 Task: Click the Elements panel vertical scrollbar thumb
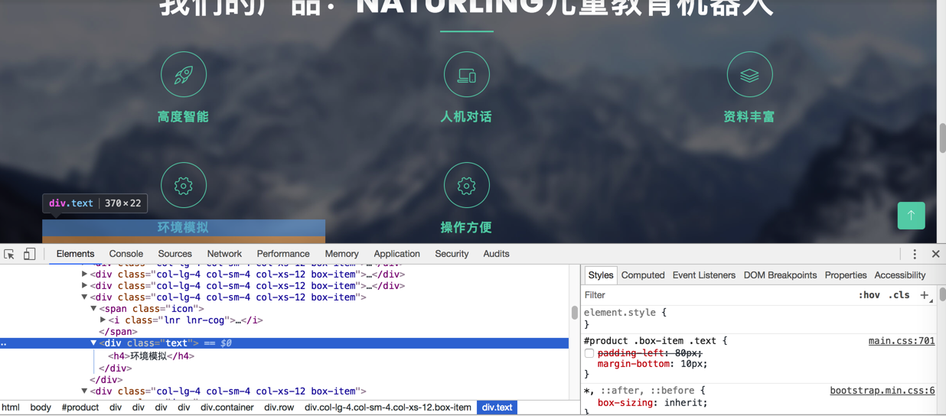click(575, 313)
